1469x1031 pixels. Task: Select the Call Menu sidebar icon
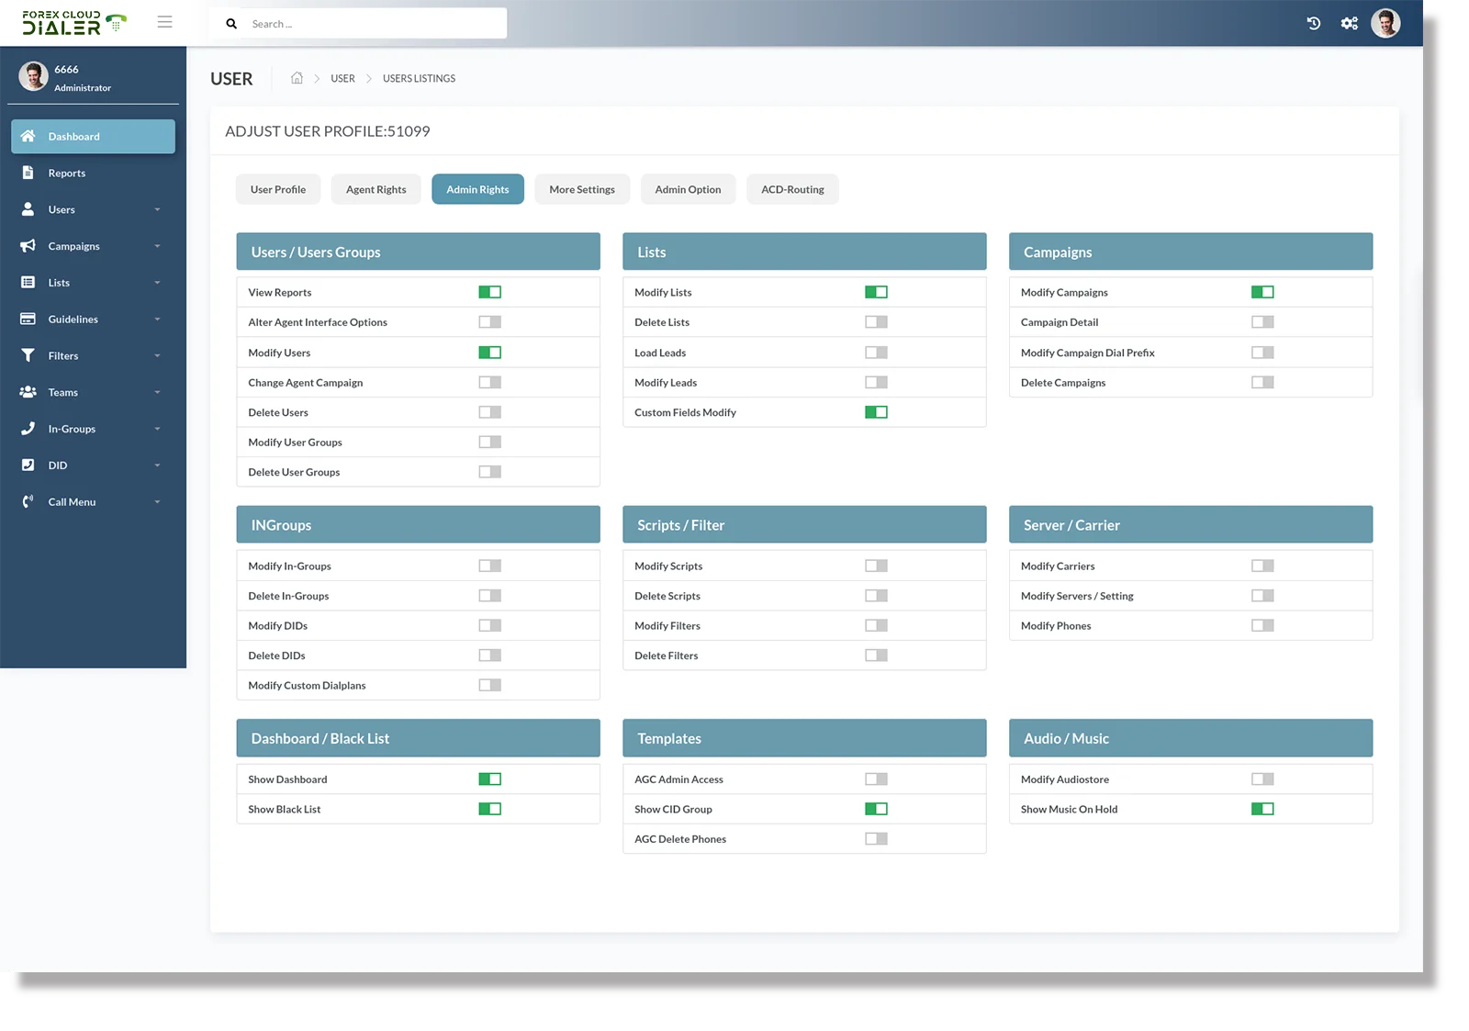coord(28,502)
